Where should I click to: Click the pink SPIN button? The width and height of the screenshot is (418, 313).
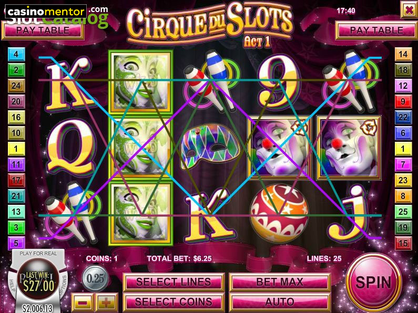[x=373, y=283]
